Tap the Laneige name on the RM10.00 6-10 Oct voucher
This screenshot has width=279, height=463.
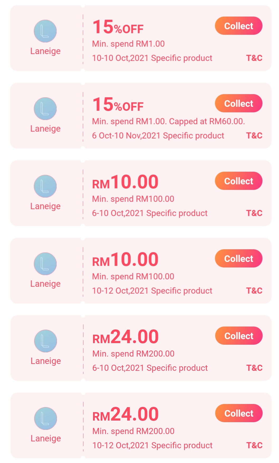click(x=45, y=206)
